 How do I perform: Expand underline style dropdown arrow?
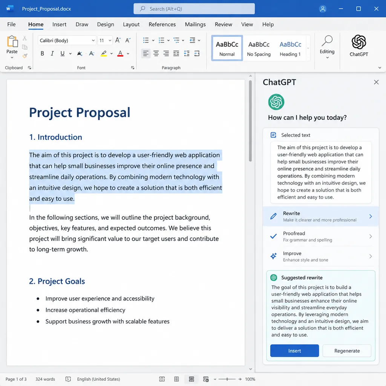coord(70,54)
